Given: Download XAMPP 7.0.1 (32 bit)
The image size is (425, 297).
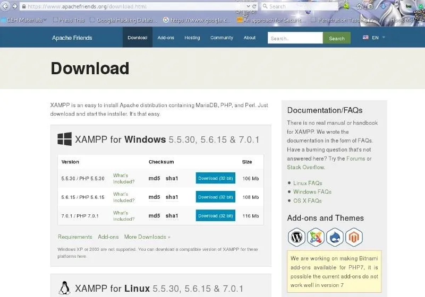Looking at the screenshot, I should 216,215.
